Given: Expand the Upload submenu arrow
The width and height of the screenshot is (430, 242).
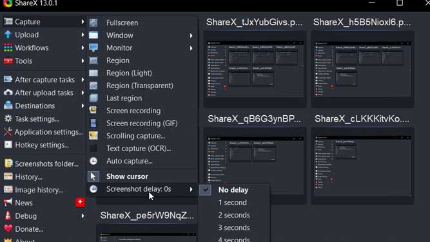Looking at the screenshot, I should (x=83, y=35).
